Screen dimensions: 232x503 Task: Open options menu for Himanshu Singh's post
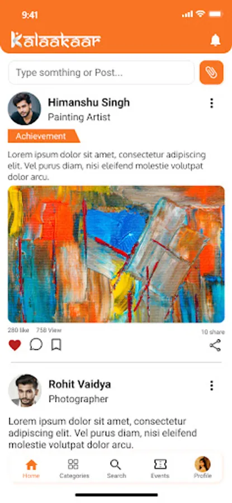pos(211,103)
